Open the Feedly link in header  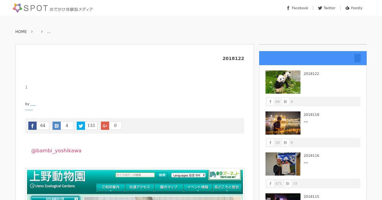[354, 8]
